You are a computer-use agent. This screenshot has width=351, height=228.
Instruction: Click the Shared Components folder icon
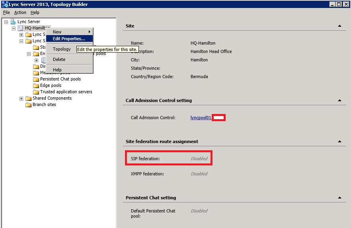[x=28, y=98]
